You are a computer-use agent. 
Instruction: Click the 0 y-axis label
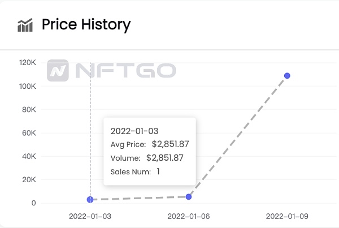pos(34,203)
